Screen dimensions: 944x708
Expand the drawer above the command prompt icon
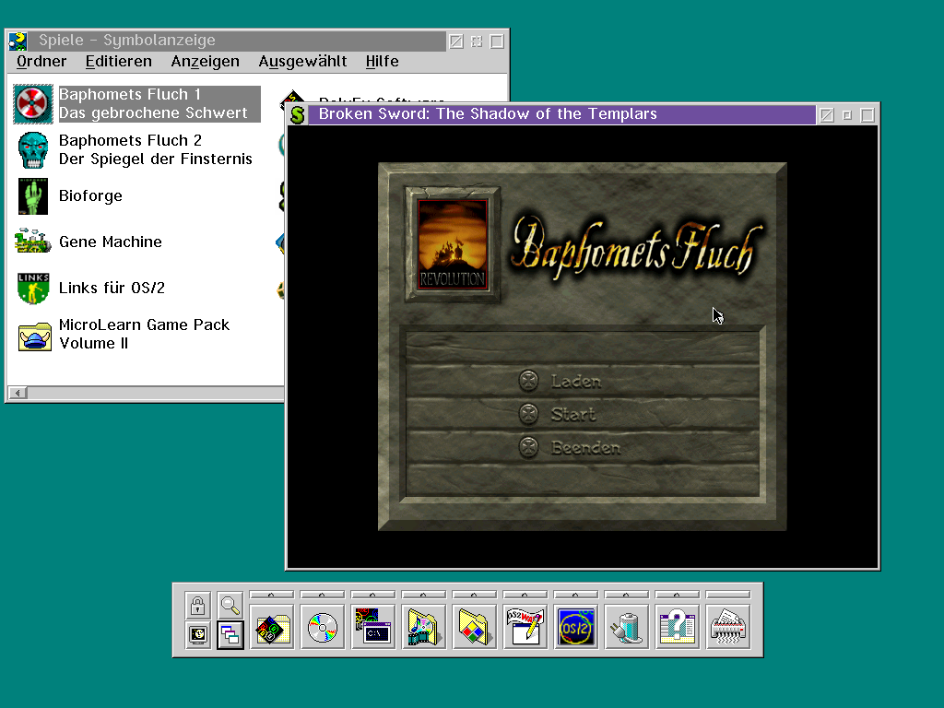pos(372,595)
